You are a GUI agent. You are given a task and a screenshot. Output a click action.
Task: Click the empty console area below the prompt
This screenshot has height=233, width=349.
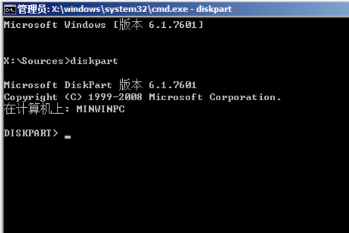pos(174,185)
